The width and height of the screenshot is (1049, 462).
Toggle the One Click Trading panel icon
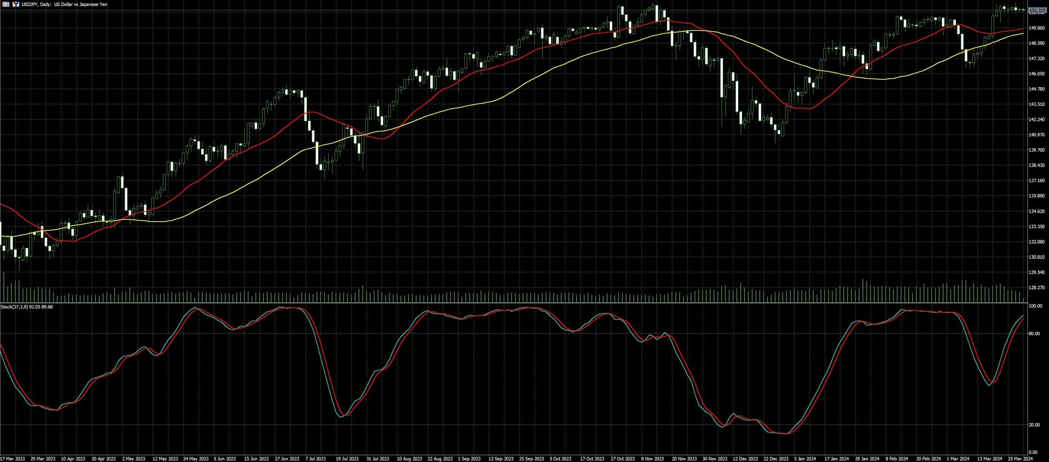[16, 4]
